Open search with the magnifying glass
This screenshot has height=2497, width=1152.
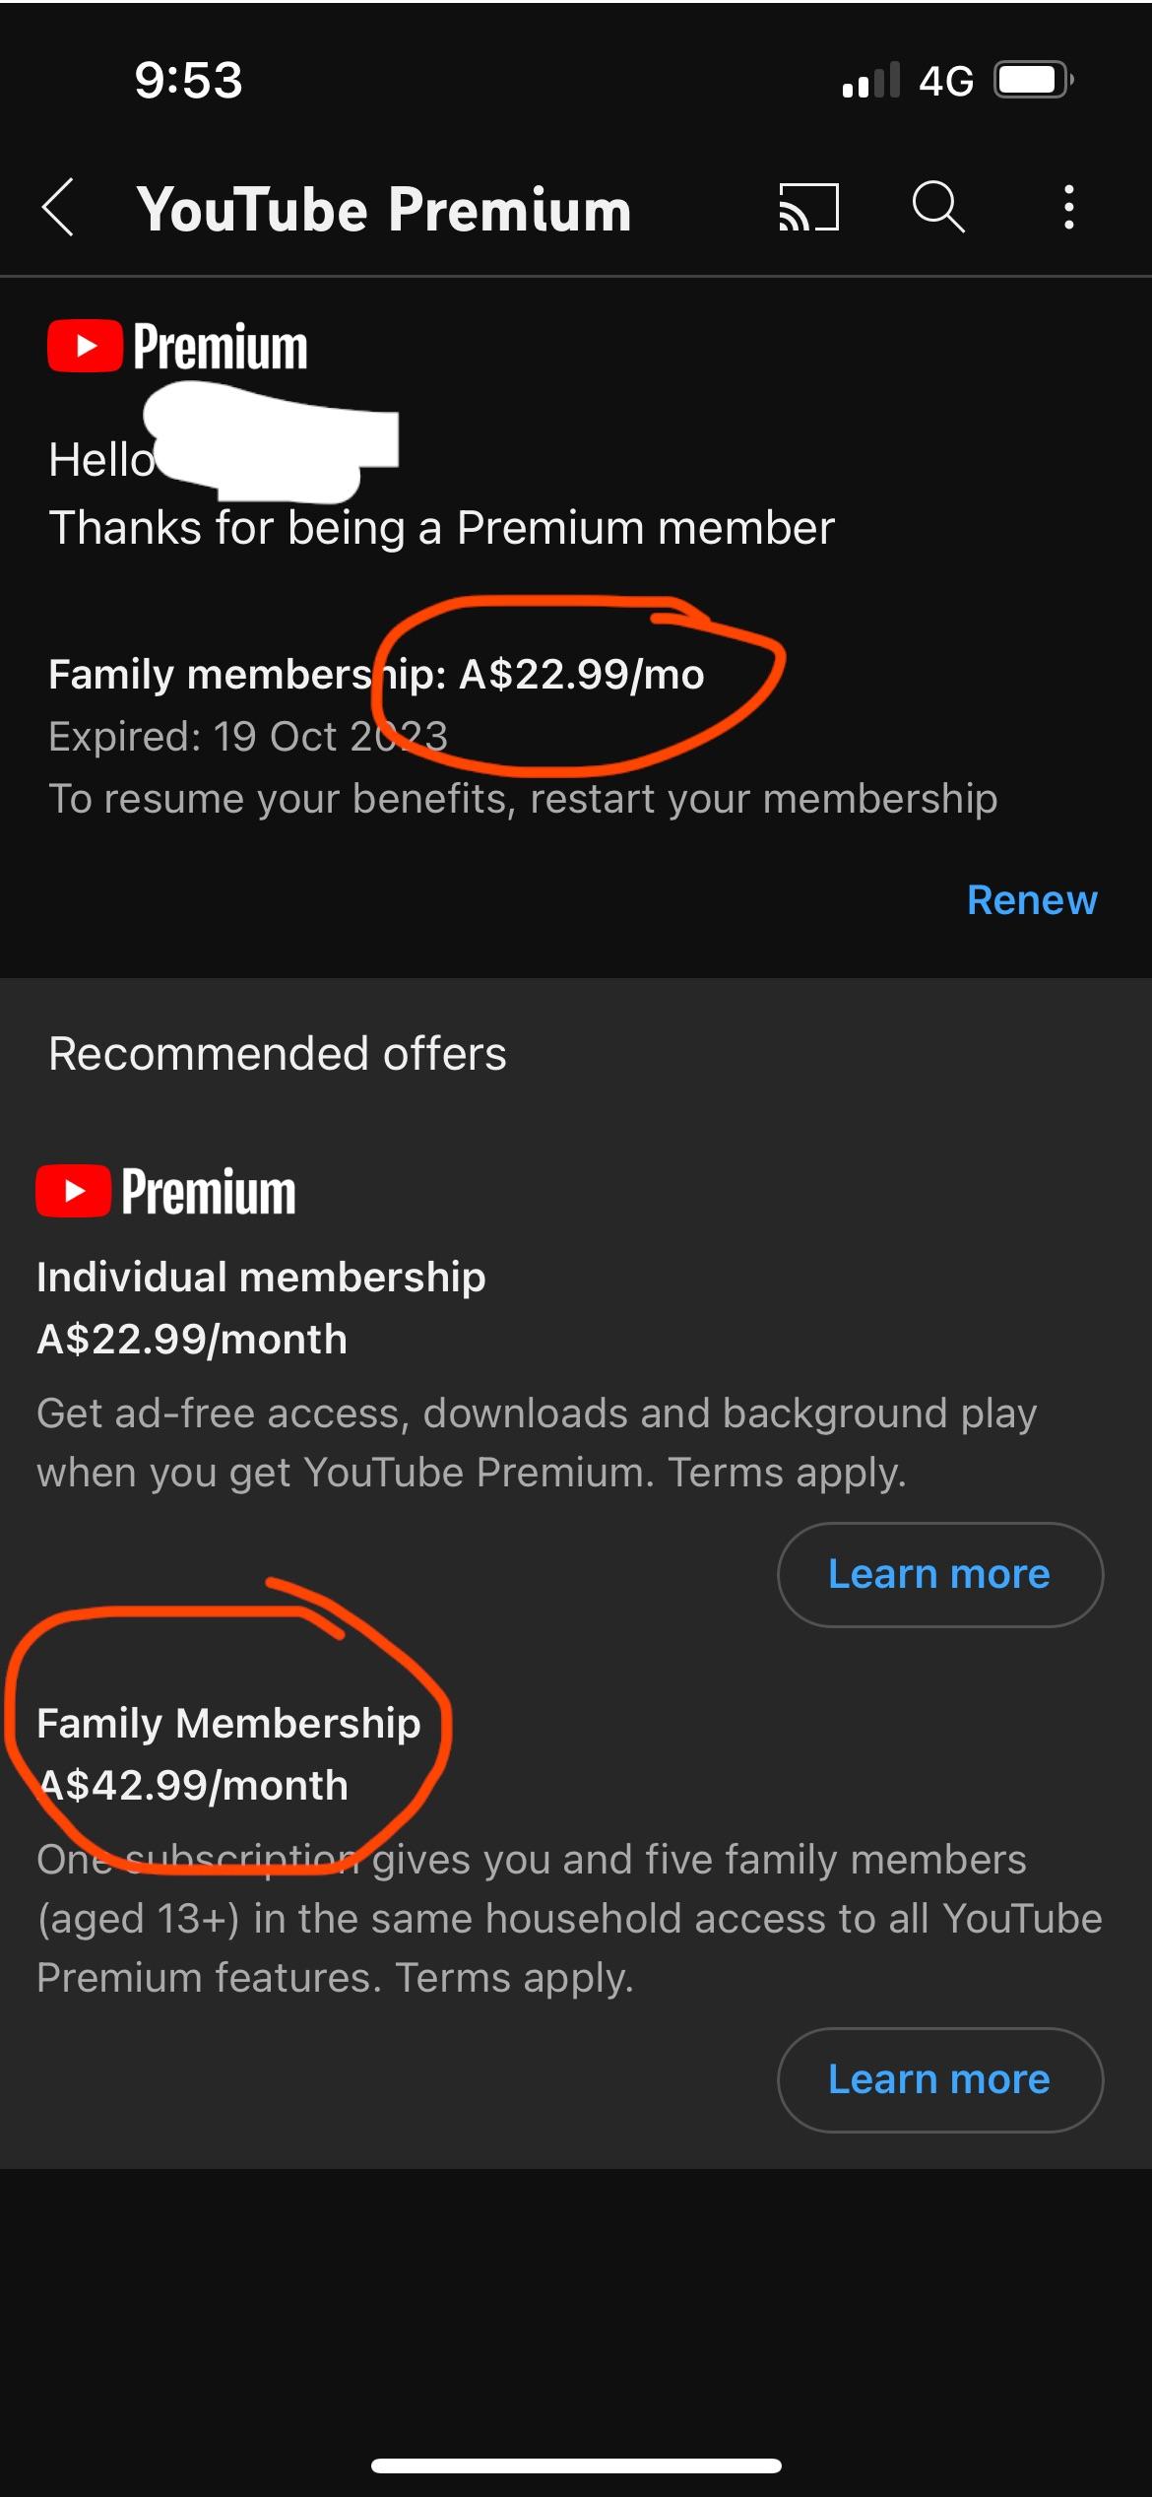point(937,208)
